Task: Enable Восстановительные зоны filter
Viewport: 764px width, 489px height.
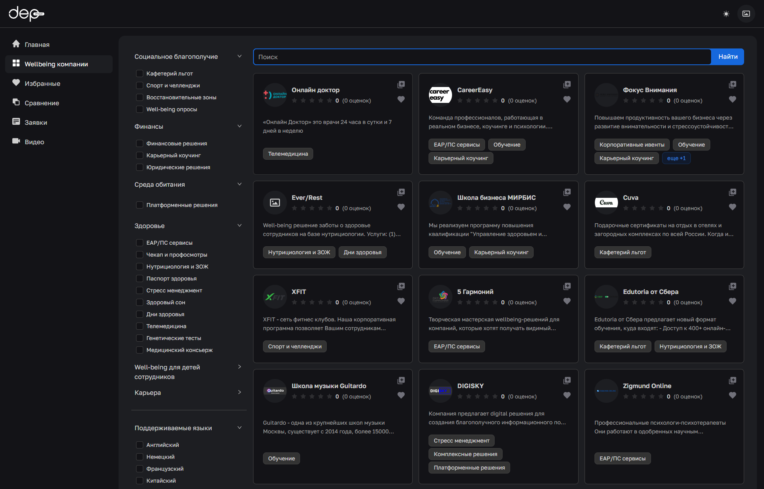Action: (x=140, y=97)
